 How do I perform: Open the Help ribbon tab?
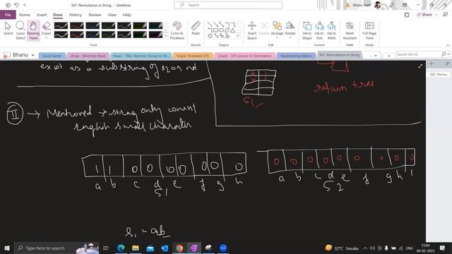(126, 15)
